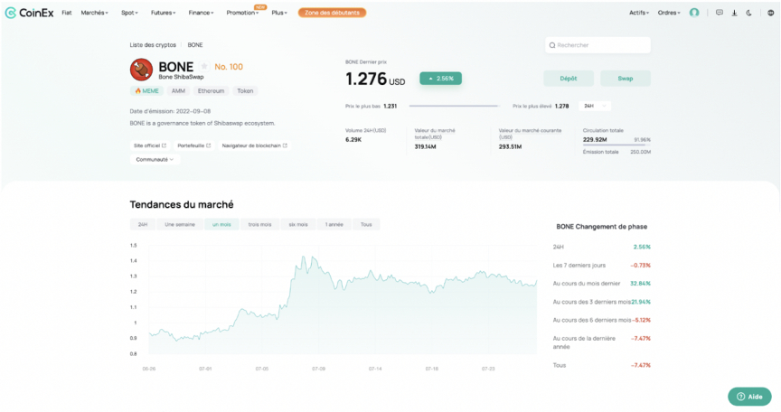Screen dimensions: 781x412
Task: Expand the Futures dropdown
Action: [x=163, y=13]
